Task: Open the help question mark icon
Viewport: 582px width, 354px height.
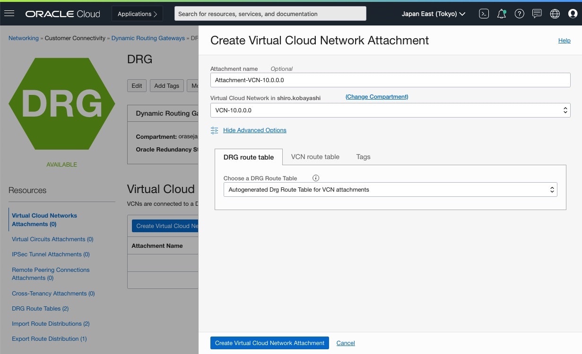Action: tap(519, 14)
